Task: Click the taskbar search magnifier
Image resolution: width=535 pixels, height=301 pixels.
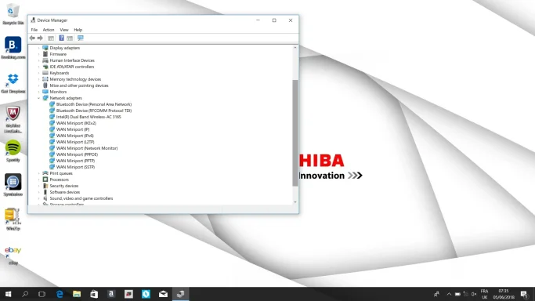Action: (x=25, y=294)
